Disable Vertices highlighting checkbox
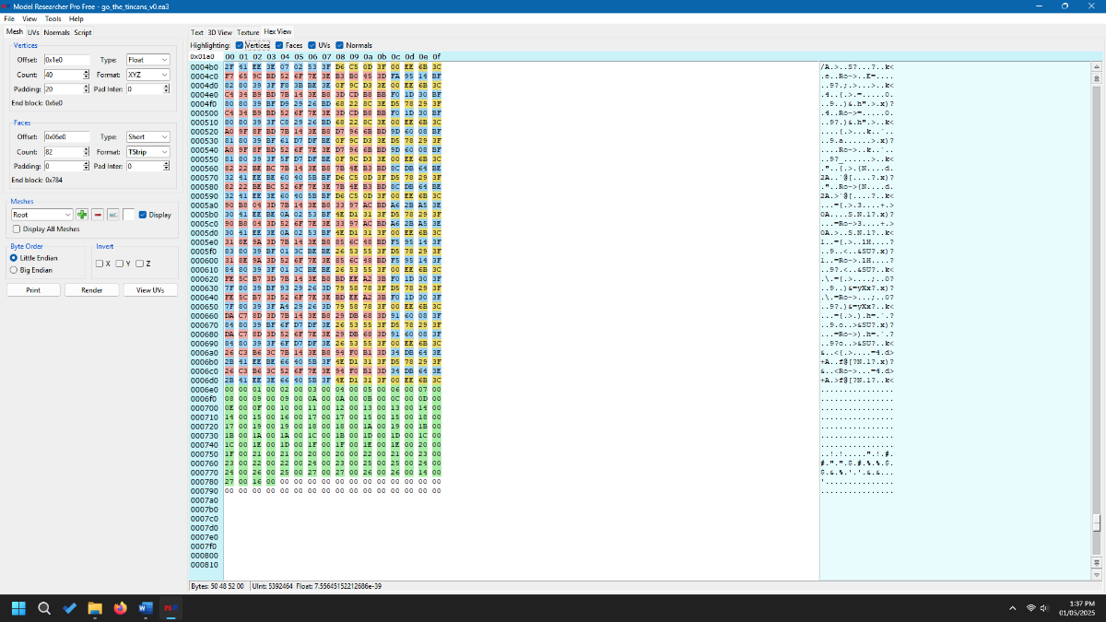The height and width of the screenshot is (622, 1106). pyautogui.click(x=240, y=45)
